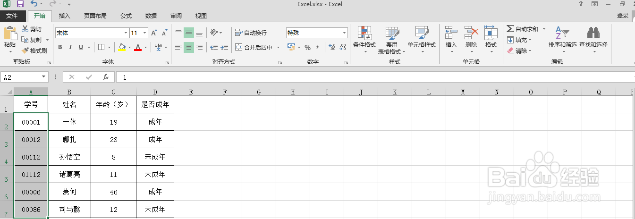Click the Undo arrow in the title bar
Viewport: 635px width, 219px height.
click(34, 4)
